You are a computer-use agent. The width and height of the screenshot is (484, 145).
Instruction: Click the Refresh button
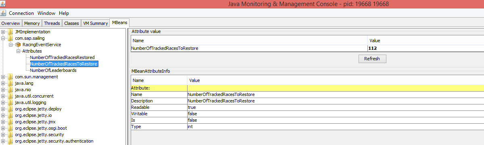click(372, 59)
